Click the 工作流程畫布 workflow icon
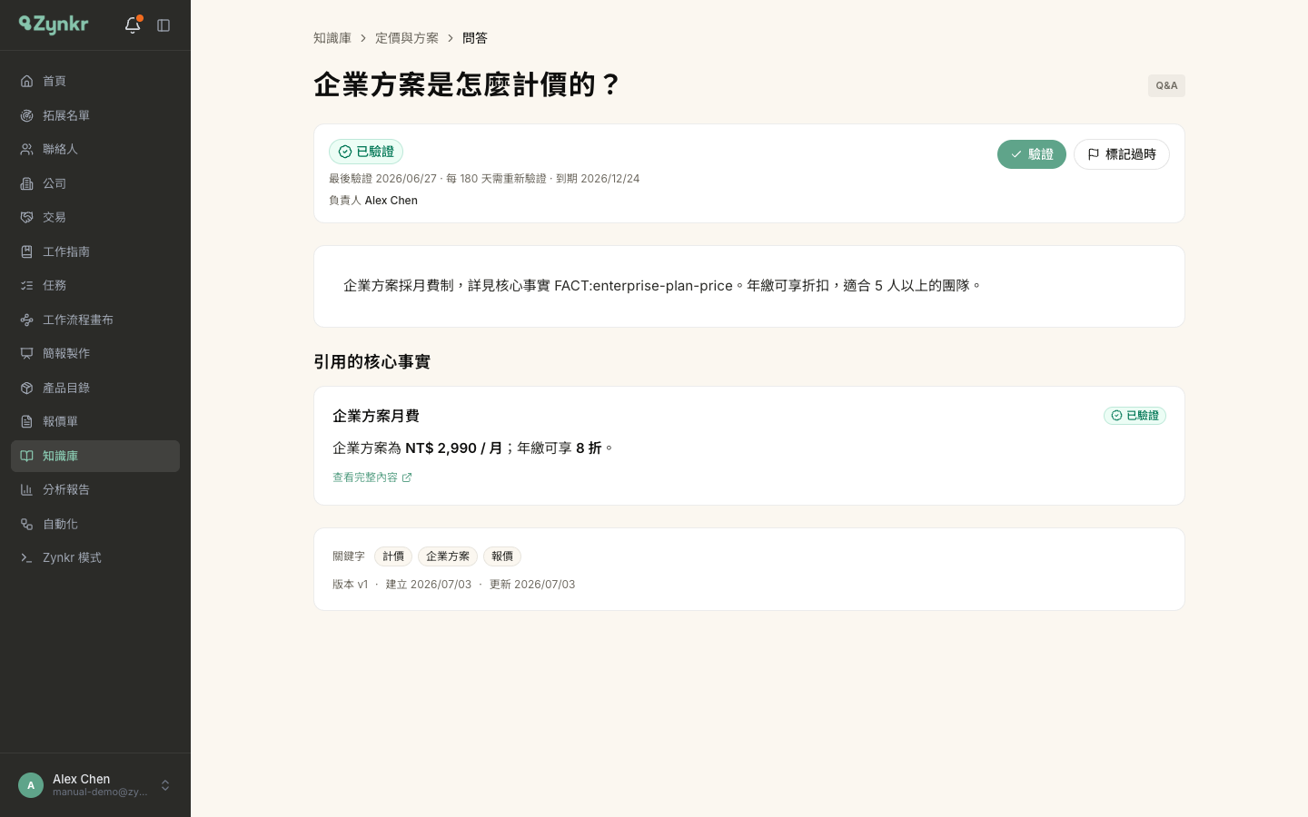 27,320
